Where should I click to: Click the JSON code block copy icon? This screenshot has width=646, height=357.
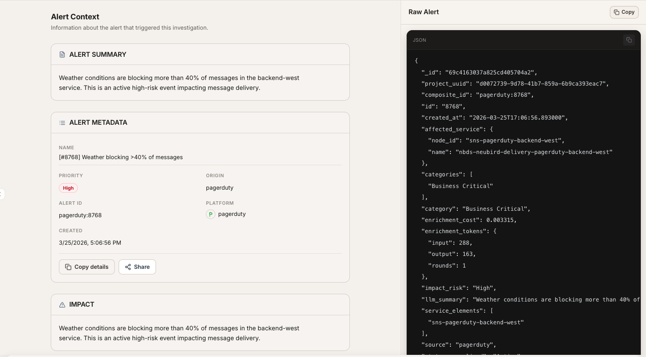coord(629,40)
